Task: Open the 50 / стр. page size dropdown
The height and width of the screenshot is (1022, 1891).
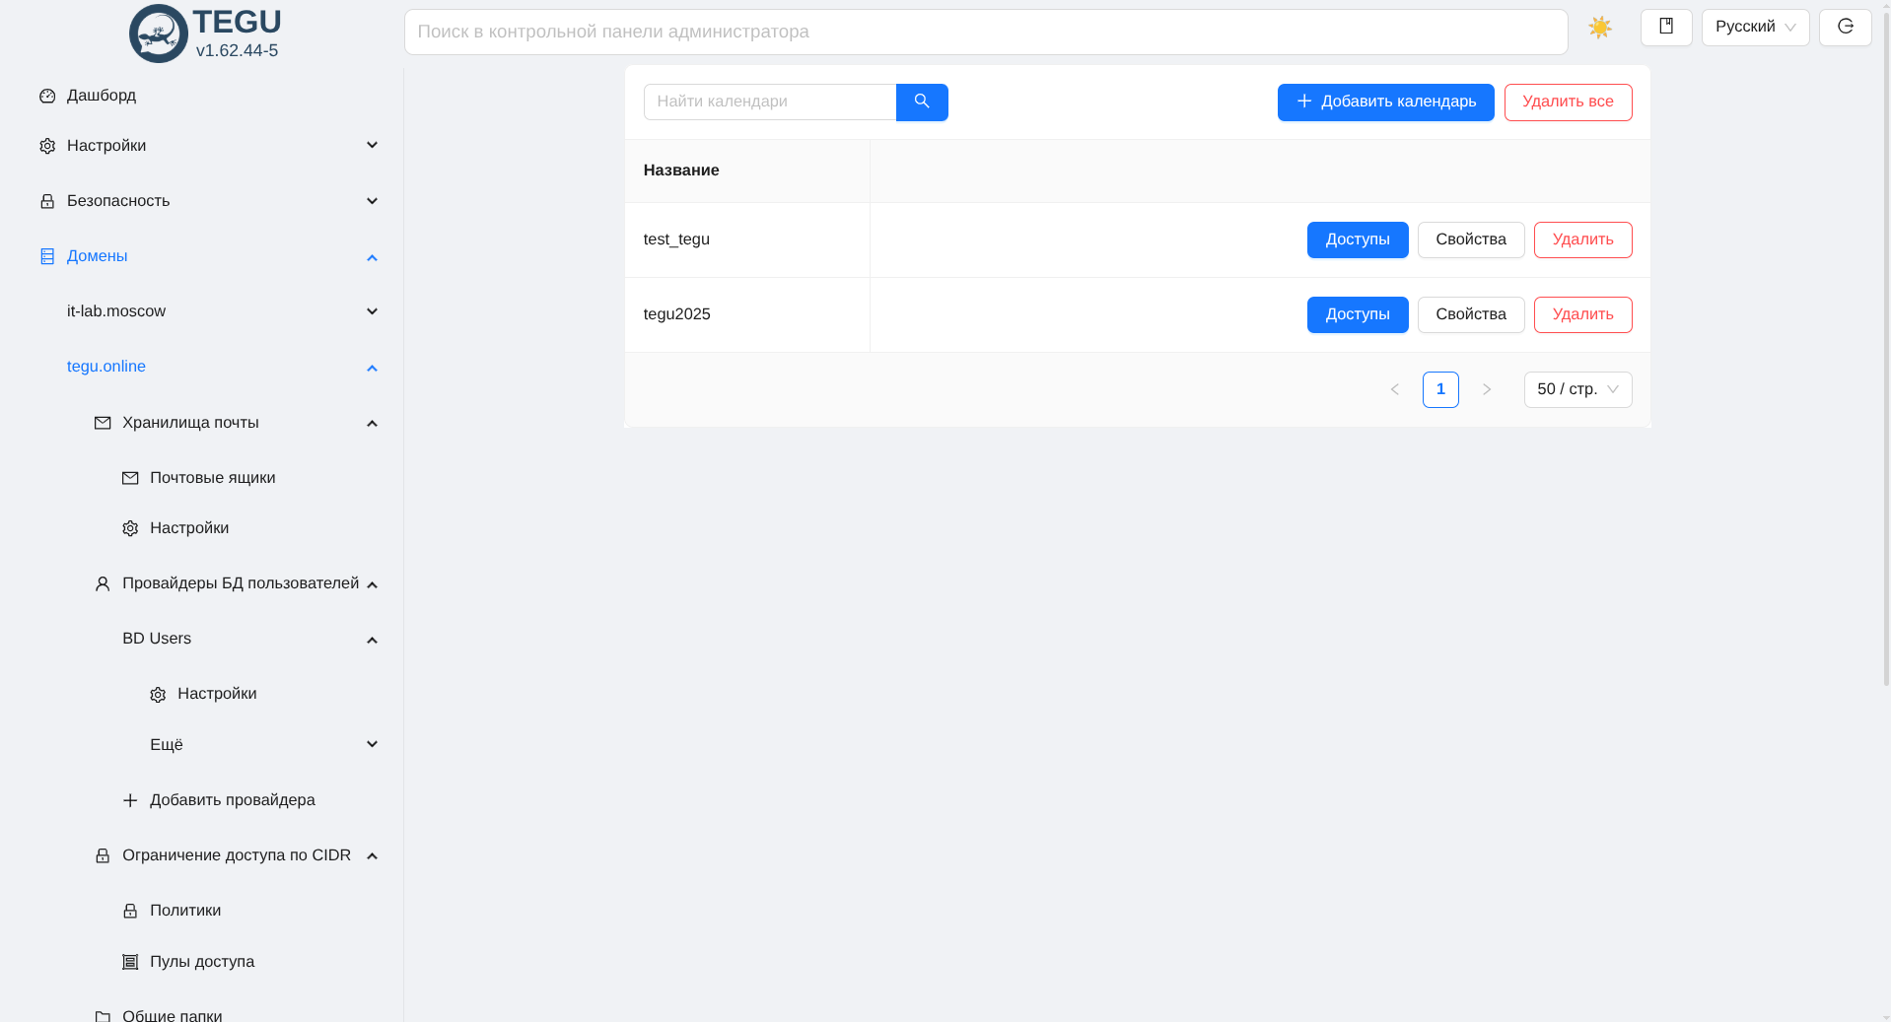Action: point(1576,389)
